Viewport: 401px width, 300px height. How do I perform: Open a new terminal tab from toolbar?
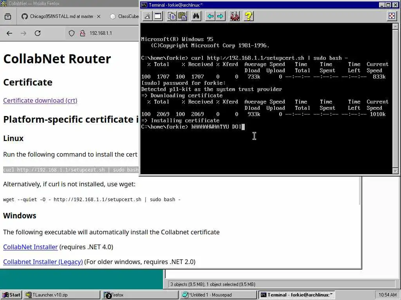(x=148, y=16)
